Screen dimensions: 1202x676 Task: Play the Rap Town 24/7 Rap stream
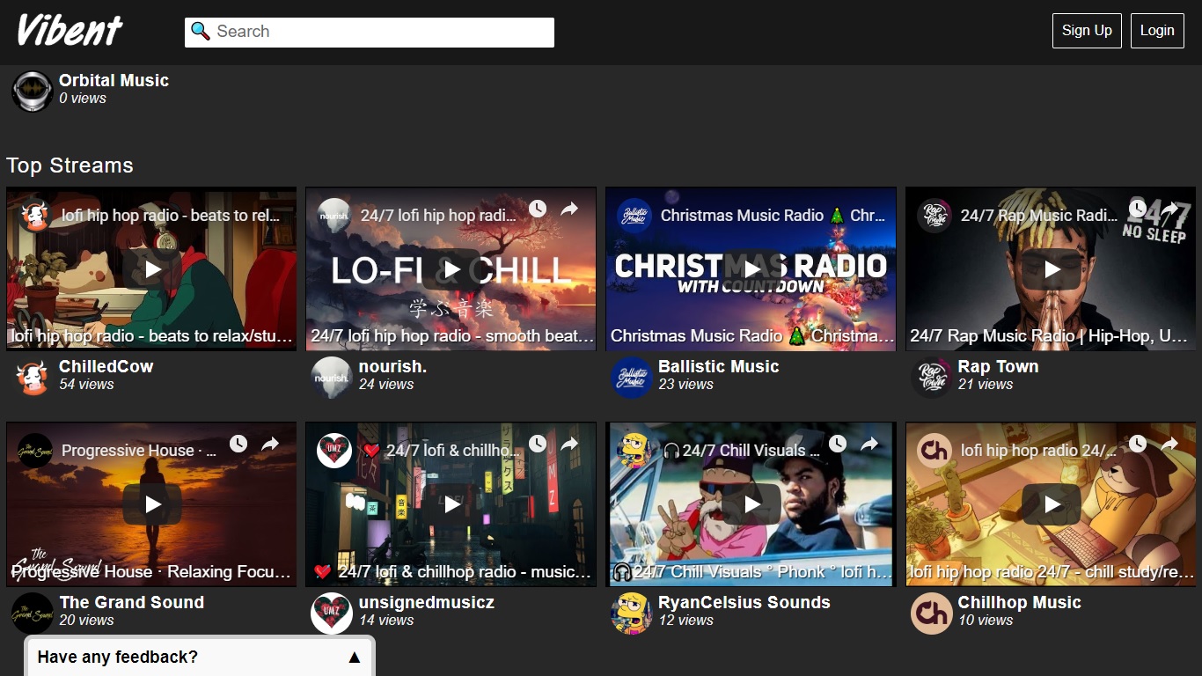pyautogui.click(x=1052, y=269)
